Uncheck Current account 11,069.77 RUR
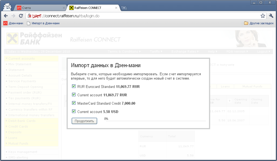The height and width of the screenshot is (161, 277). coord(74,95)
